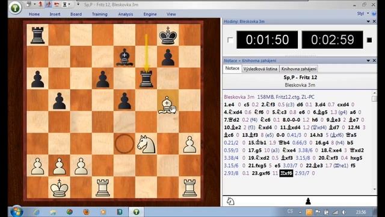Click the help icon near Styl
Image resolution: width=385 pixels, height=217 pixels.
point(374,14)
